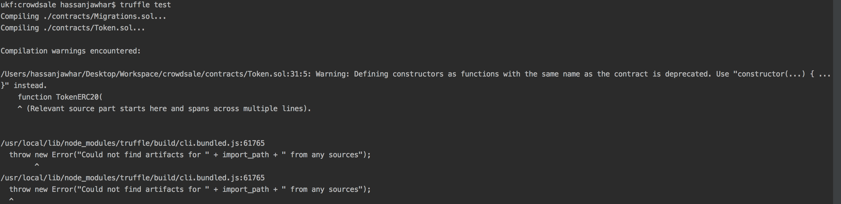The image size is (841, 204).
Task: Click the first cli.bundled.js:61765 path
Action: click(133, 143)
